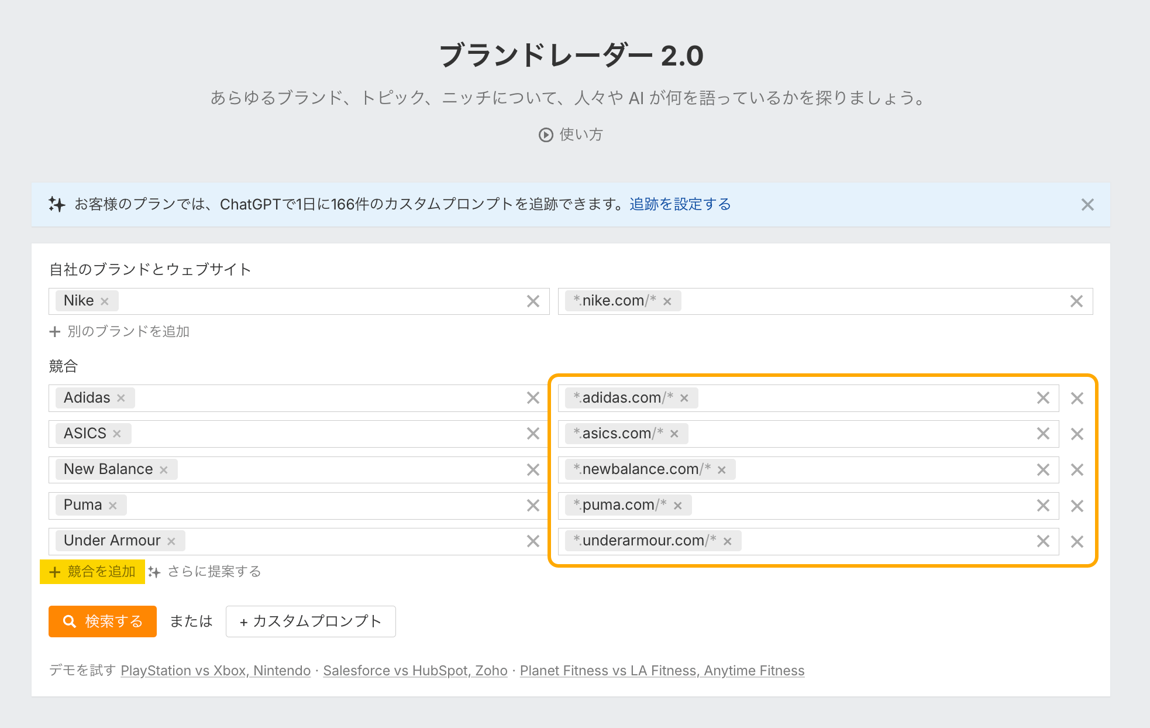This screenshot has width=1150, height=728.
Task: Click the 検索する search button
Action: (102, 621)
